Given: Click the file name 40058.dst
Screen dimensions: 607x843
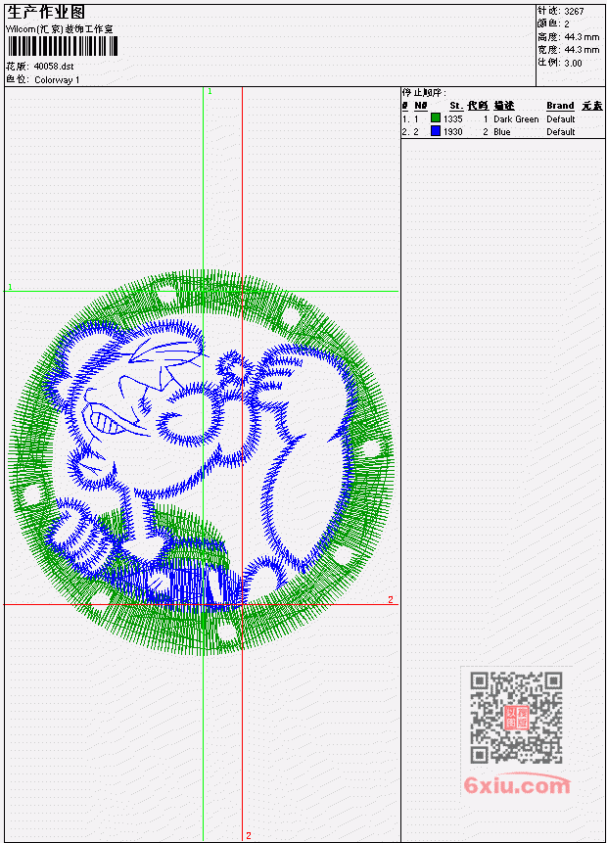Looking at the screenshot, I should coord(54,67).
